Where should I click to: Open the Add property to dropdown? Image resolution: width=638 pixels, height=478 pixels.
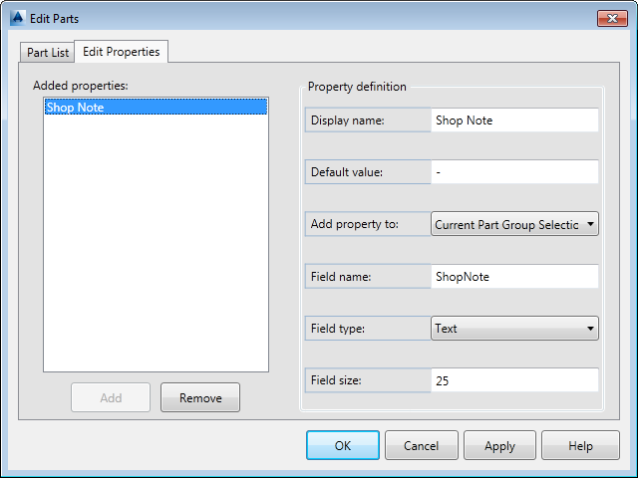click(506, 224)
